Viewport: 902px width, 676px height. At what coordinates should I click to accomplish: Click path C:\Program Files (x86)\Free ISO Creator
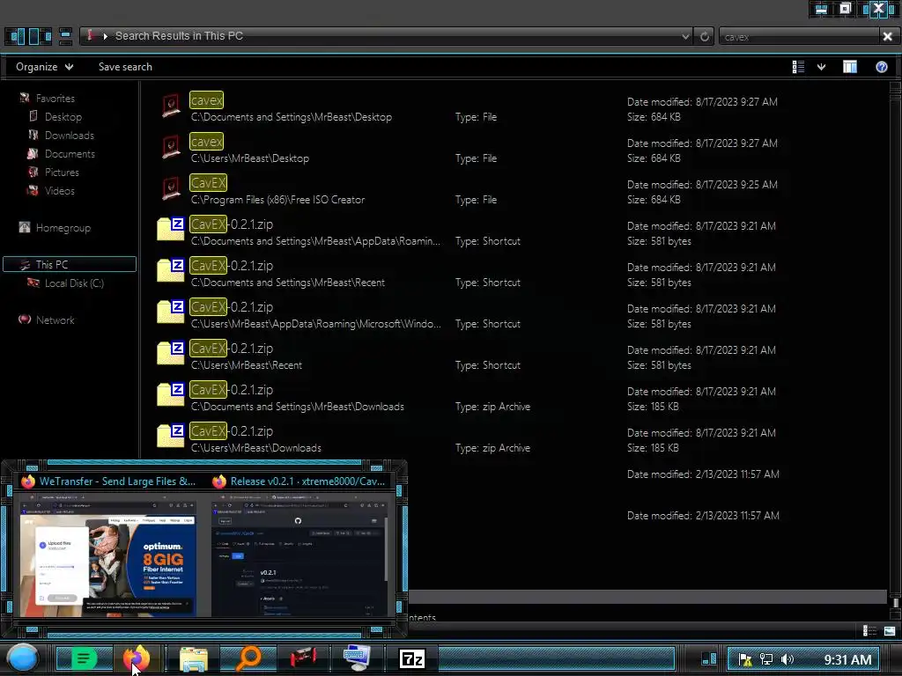point(277,200)
